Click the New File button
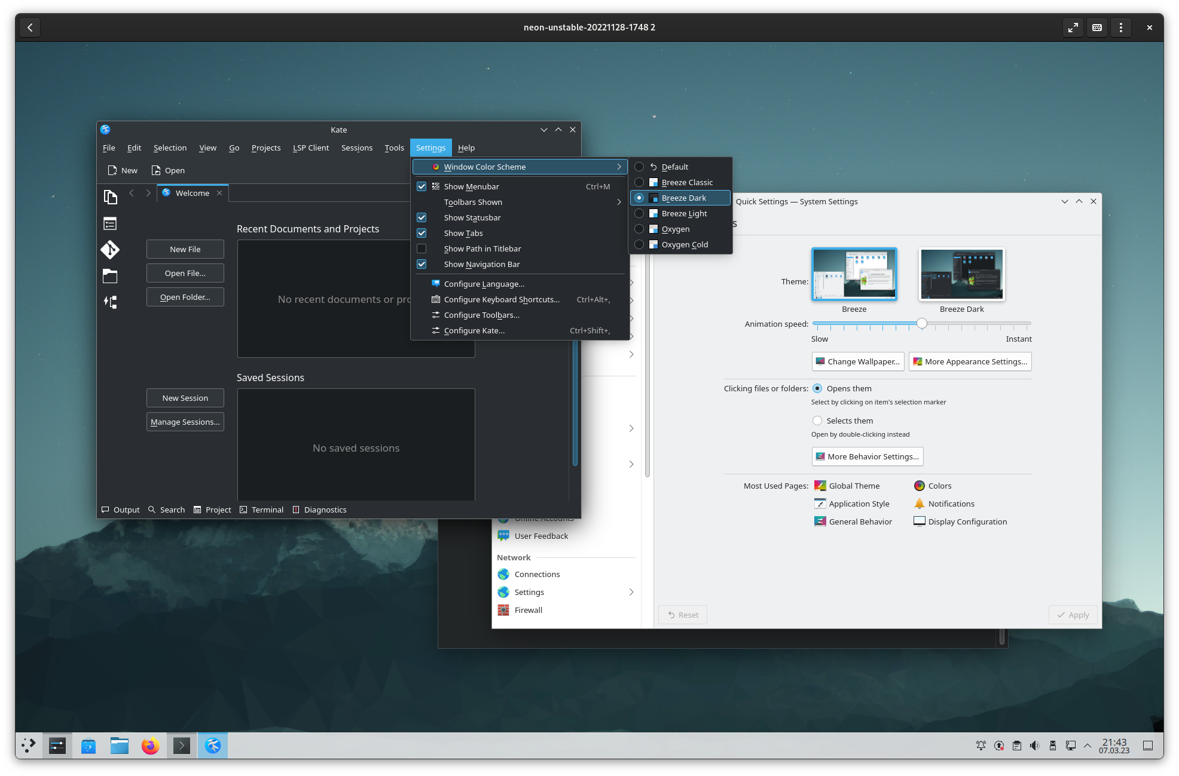 pos(185,249)
